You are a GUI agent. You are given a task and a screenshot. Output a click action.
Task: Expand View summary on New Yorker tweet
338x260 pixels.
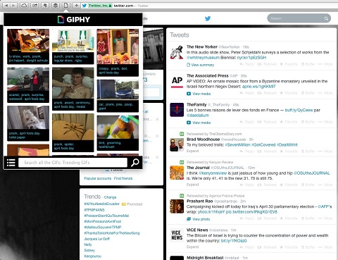200,65
